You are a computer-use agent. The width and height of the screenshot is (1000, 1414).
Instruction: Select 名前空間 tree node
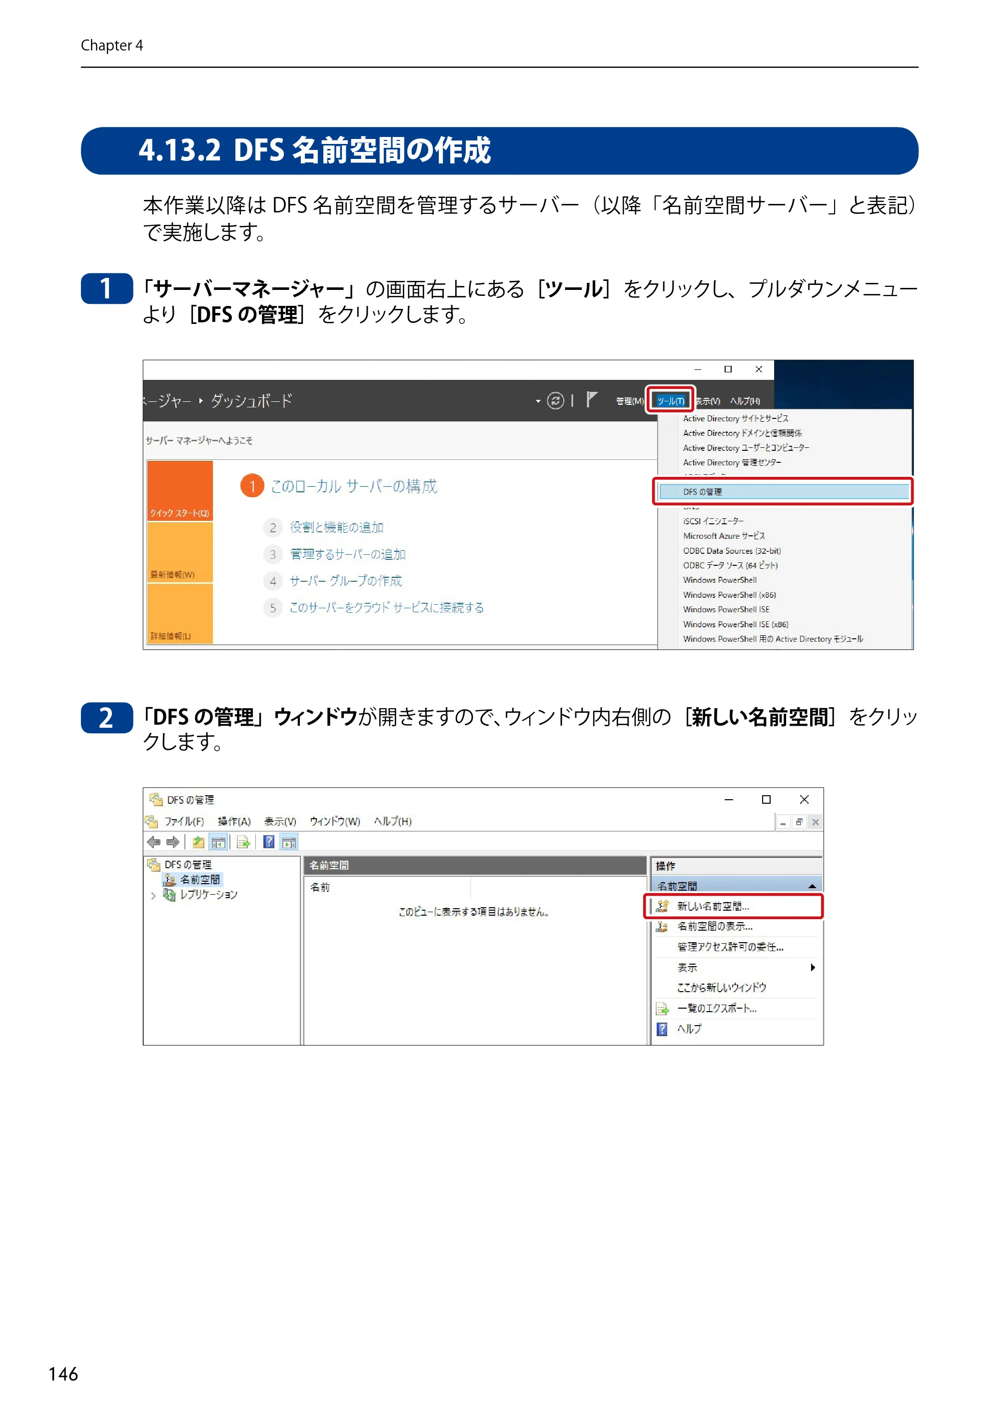(x=199, y=880)
